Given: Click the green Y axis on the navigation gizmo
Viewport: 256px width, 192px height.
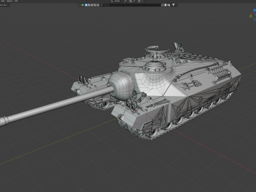Looking at the screenshot, I should point(251,16).
